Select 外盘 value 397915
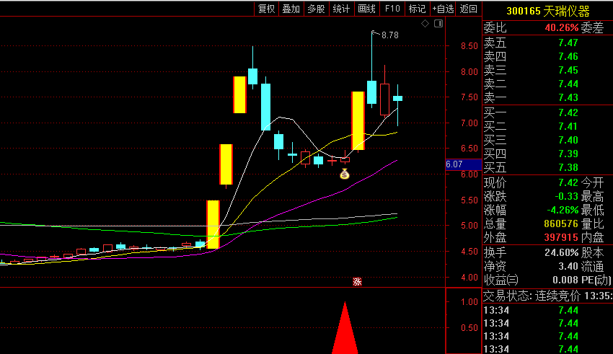This screenshot has width=613, height=354. [561, 238]
